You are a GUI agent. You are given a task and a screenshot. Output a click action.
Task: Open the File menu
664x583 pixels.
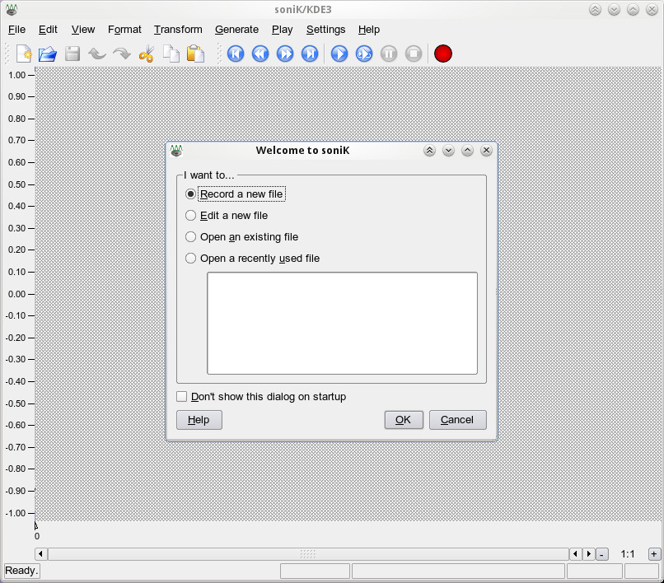[17, 30]
